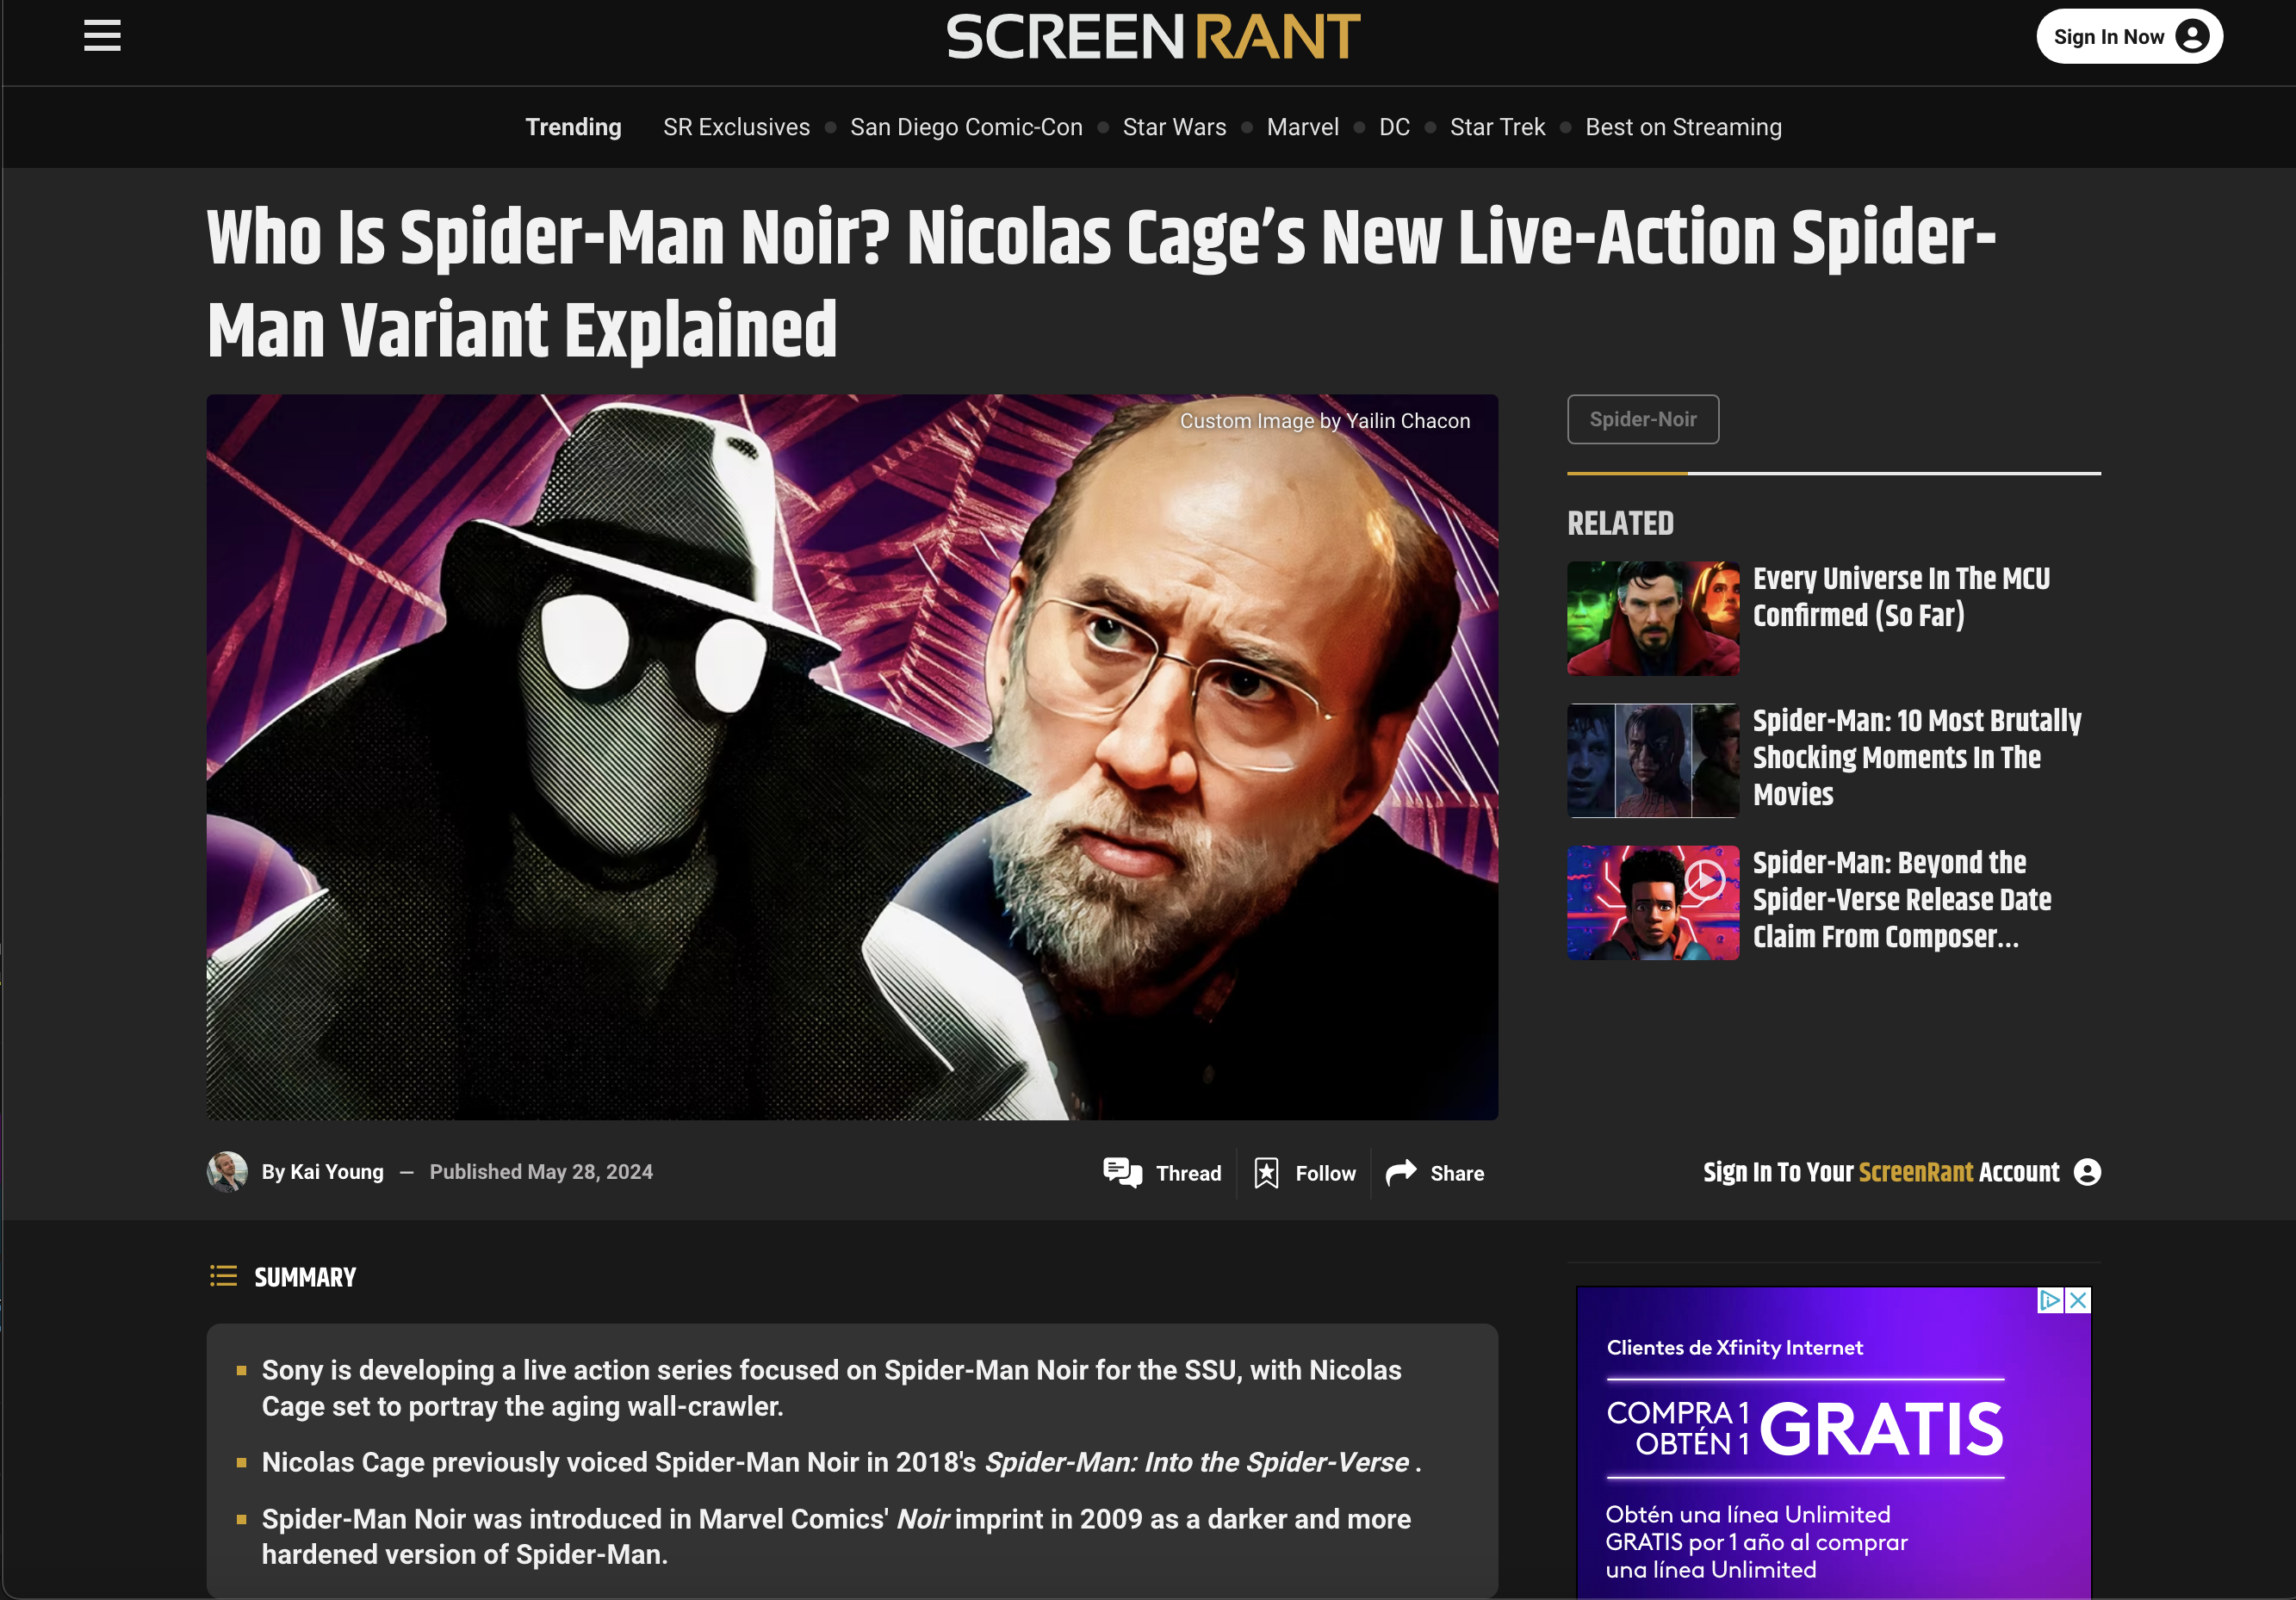Go to Marvel trending section
The image size is (2296, 1600).
(1302, 127)
